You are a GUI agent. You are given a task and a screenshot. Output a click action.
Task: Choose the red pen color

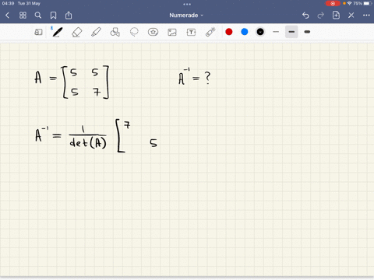(229, 32)
